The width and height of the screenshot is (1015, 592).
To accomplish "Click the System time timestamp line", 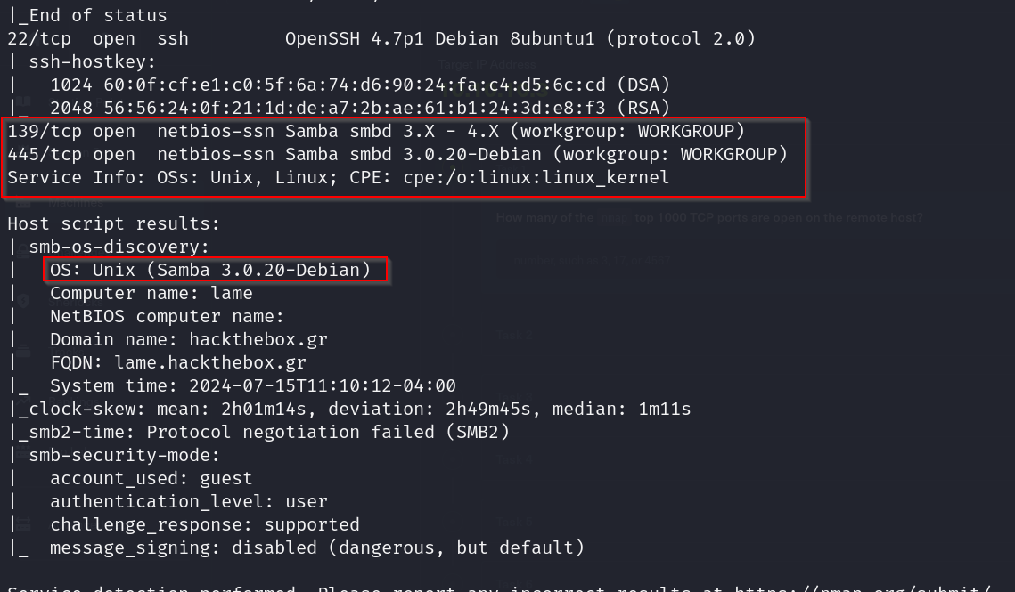I will 253,386.
